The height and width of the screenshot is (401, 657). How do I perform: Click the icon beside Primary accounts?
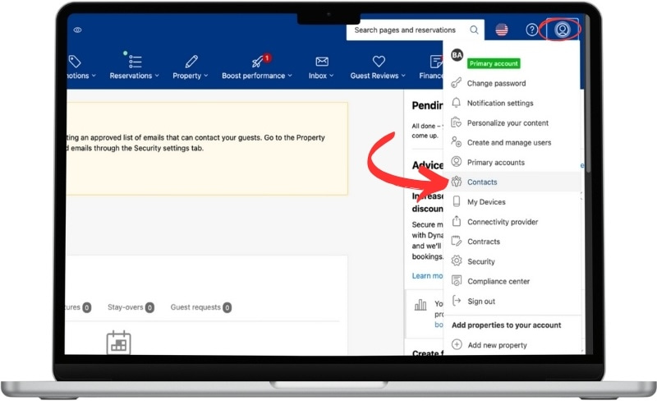coord(457,162)
